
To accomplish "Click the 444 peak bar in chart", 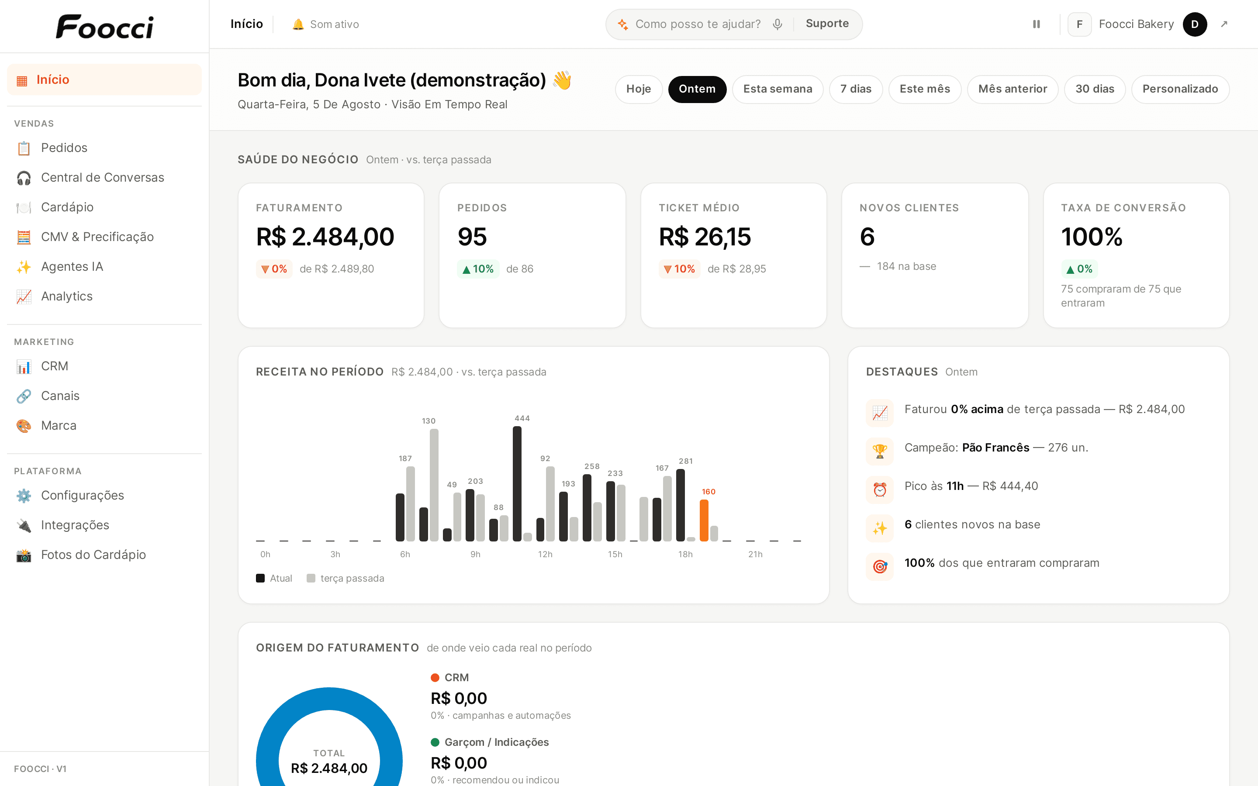I will click(x=517, y=483).
